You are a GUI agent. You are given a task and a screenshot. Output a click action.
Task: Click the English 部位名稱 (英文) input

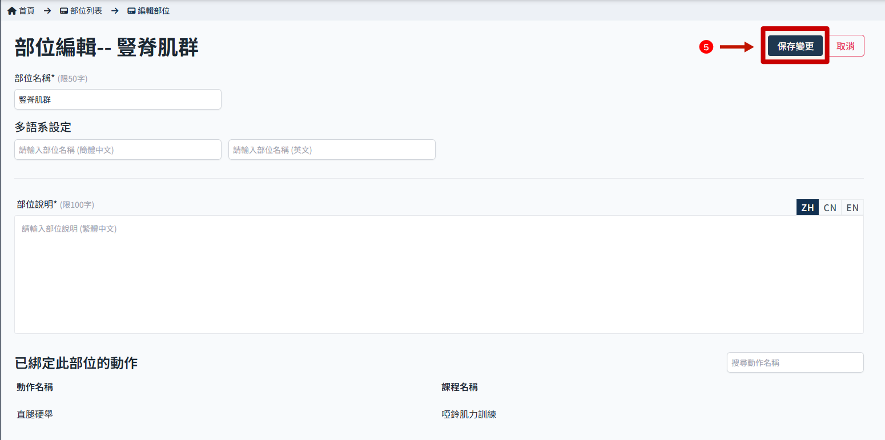[x=332, y=150]
